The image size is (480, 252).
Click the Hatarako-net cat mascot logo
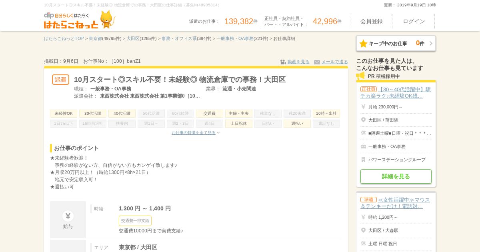tap(107, 19)
